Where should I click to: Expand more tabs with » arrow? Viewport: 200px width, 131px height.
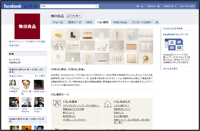157,22
